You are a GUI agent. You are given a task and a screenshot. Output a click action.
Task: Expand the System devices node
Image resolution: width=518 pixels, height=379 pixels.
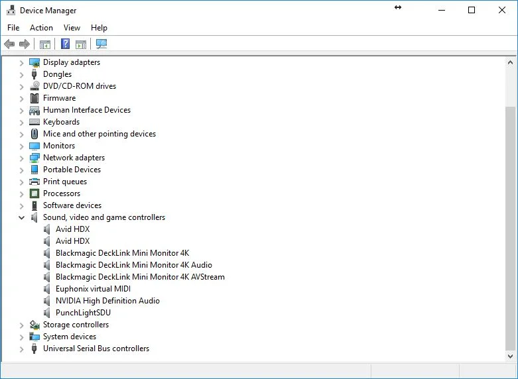(x=21, y=337)
